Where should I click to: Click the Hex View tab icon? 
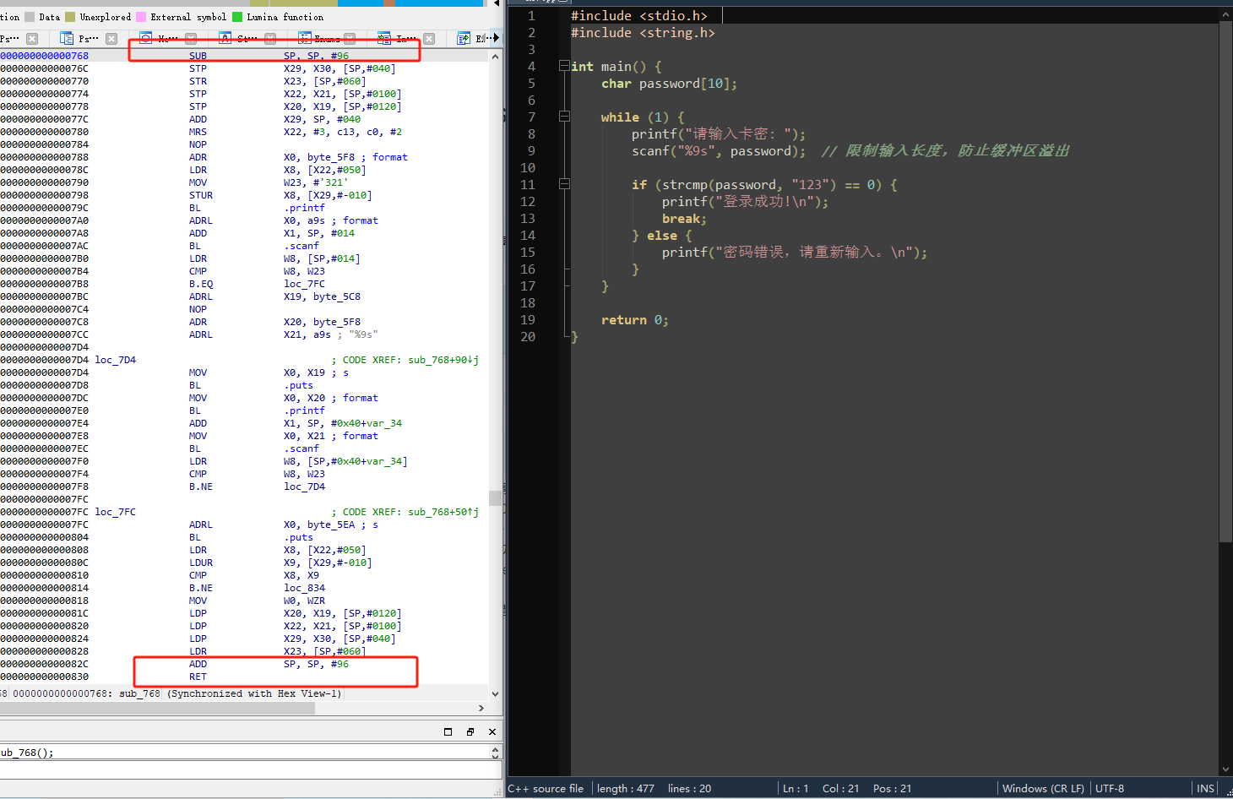tap(145, 38)
